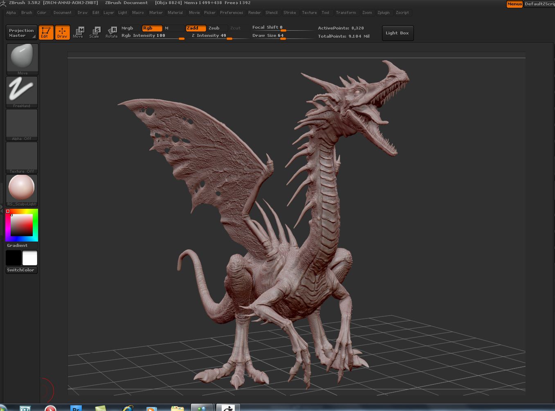Screen dimensions: 555x411
Task: Select the Rotate transform icon
Action: [111, 32]
